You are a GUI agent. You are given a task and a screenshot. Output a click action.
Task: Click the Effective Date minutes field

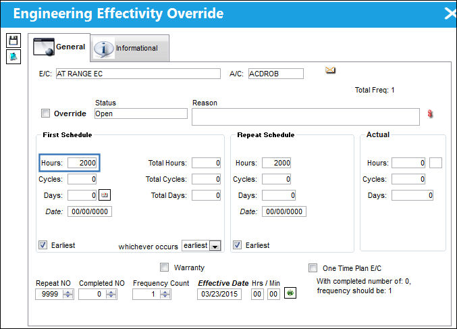(x=273, y=294)
